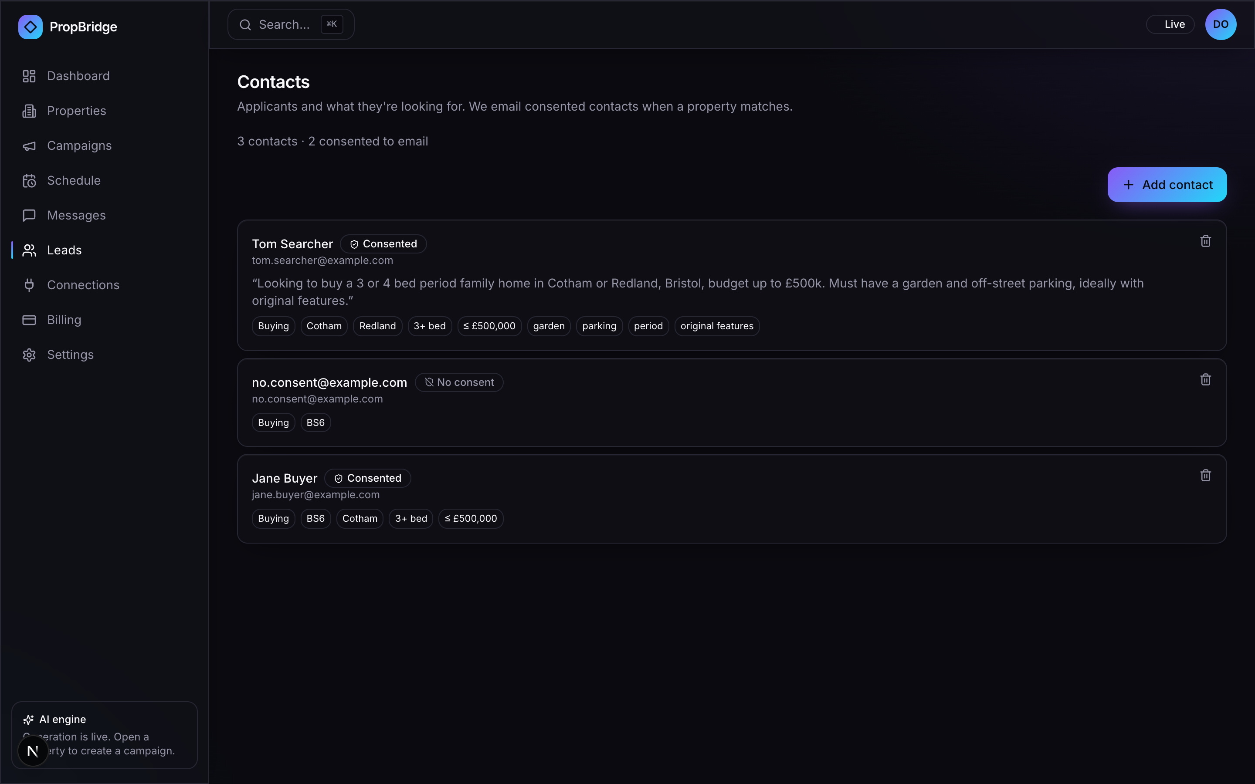This screenshot has width=1255, height=784.
Task: Select the Leads people icon
Action: (29, 250)
